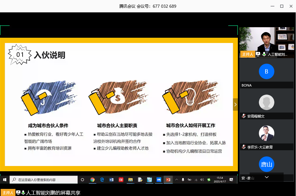The image size is (296, 196).
Task: Toggle 李欢乐-大云教育's muted microphone icon
Action: pos(244,147)
